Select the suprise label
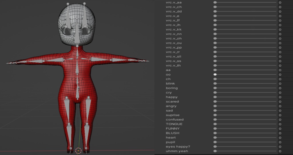This screenshot has width=293, height=155. click(173, 115)
